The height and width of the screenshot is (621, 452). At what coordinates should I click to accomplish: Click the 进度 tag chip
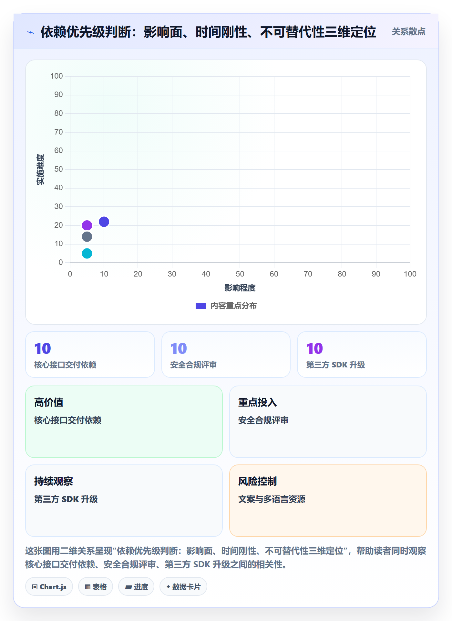click(x=136, y=587)
